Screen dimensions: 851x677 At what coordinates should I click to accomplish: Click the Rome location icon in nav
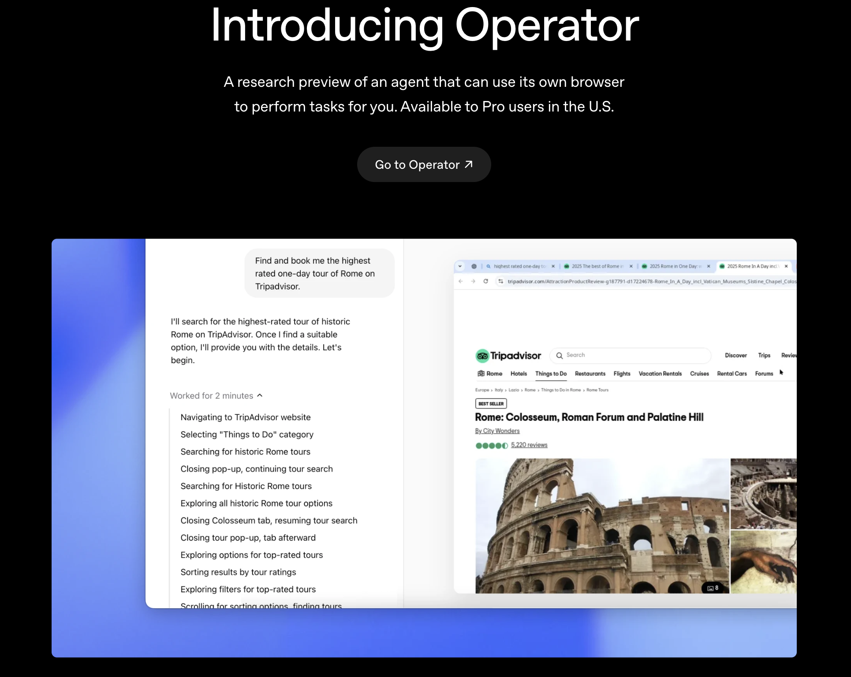pos(481,373)
